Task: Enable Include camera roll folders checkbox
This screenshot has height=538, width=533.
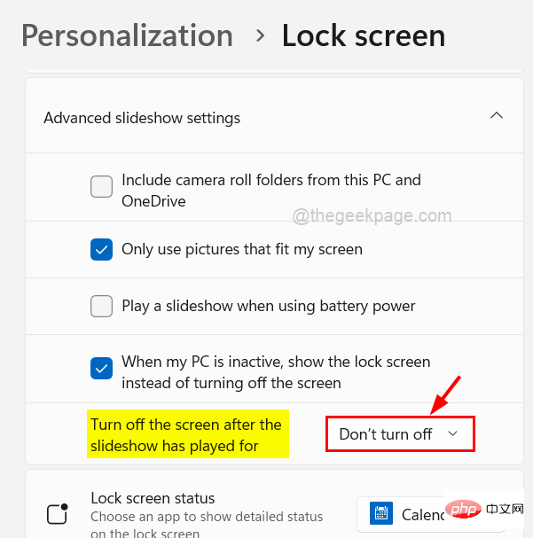Action: coord(101,187)
